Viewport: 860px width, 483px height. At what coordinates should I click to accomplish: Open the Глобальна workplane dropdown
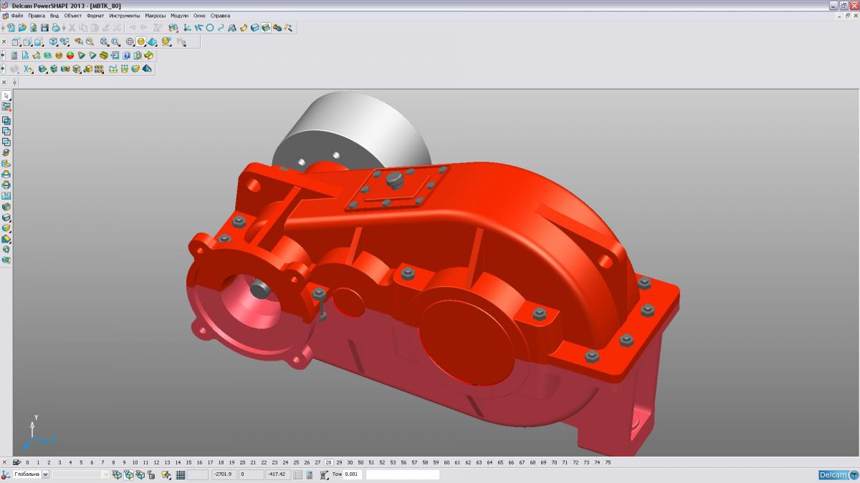(x=45, y=474)
